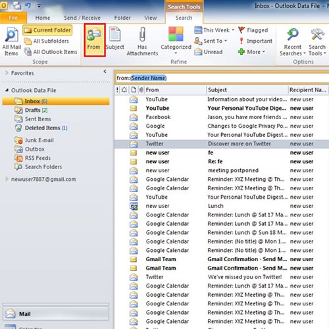Screen dimensions: 329x329
Task: Switch to the Send / Receive tab
Action: tap(82, 18)
